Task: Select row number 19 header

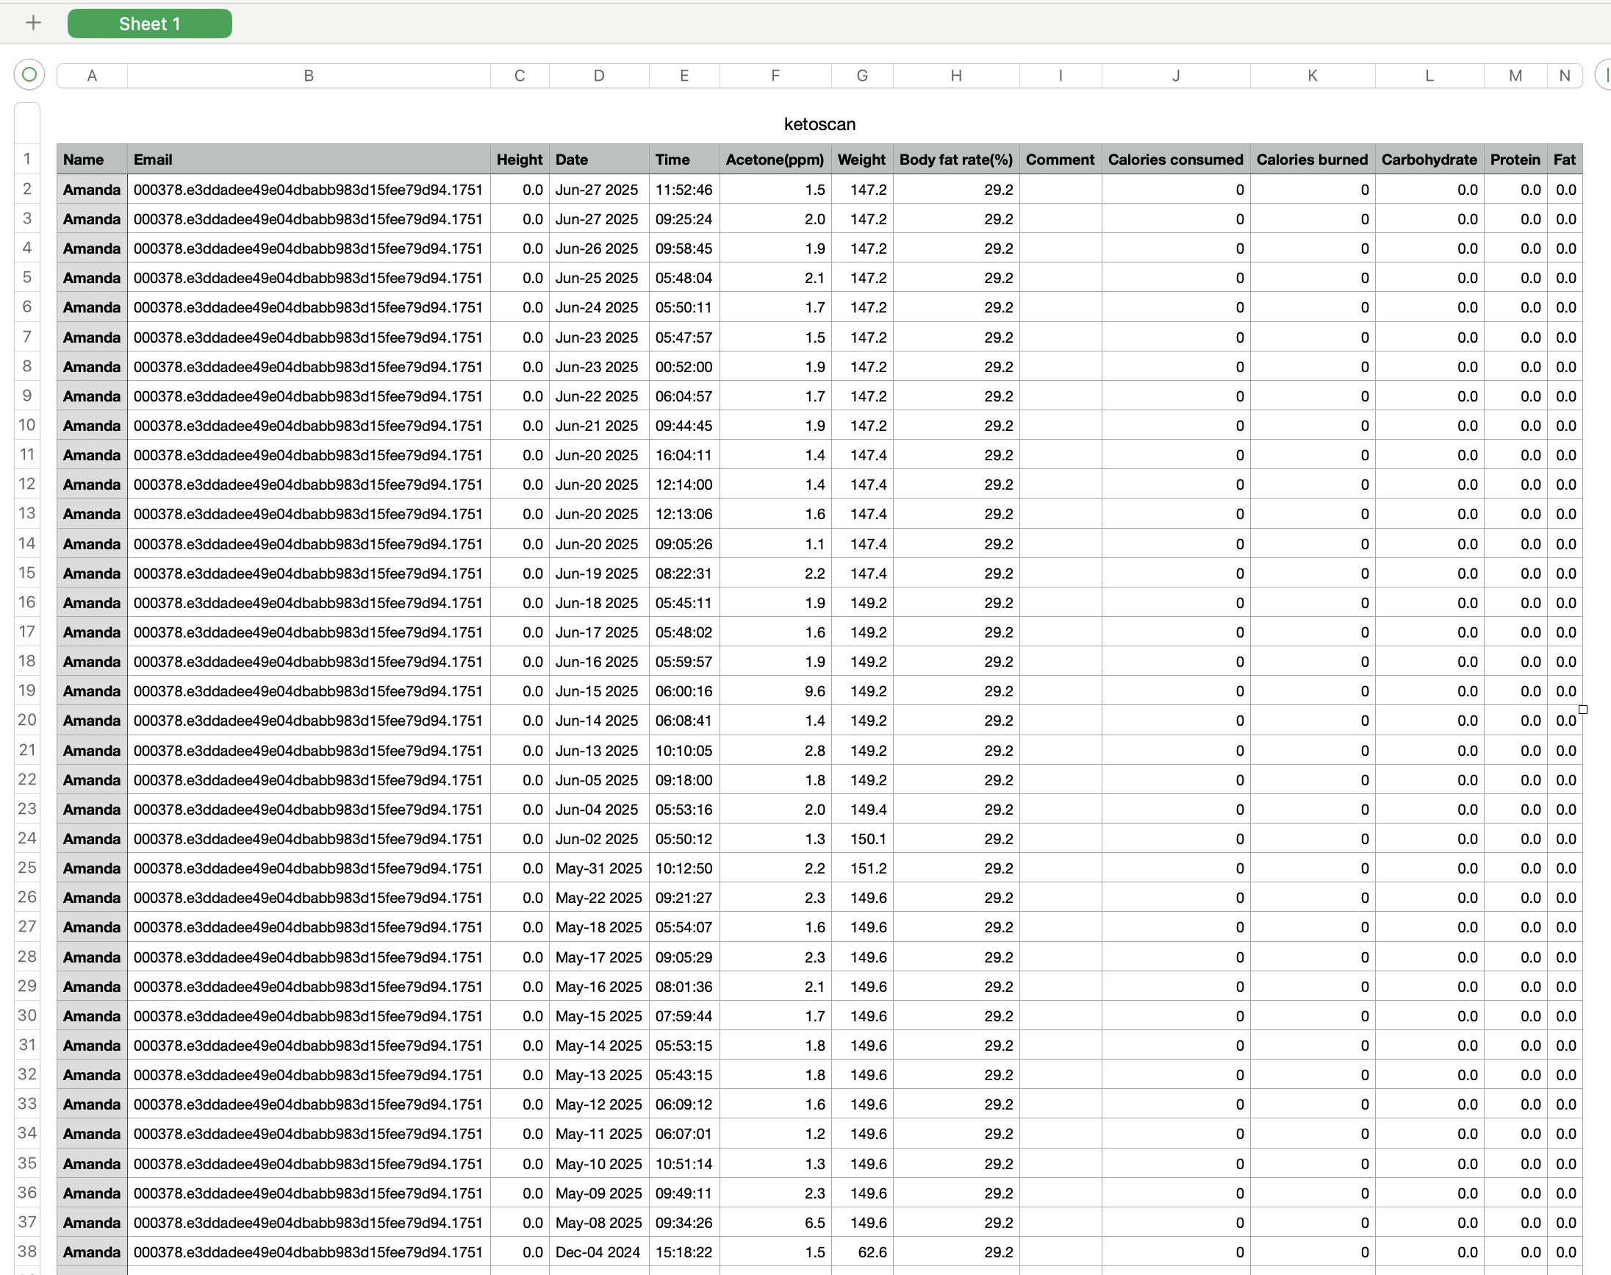Action: 27,690
